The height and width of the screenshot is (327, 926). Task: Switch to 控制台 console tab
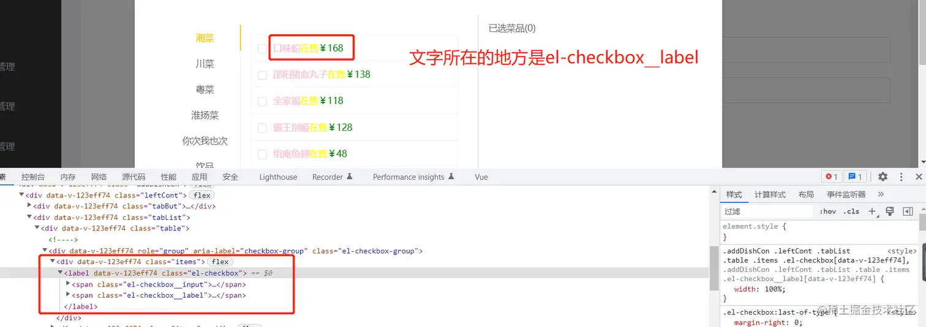click(33, 177)
